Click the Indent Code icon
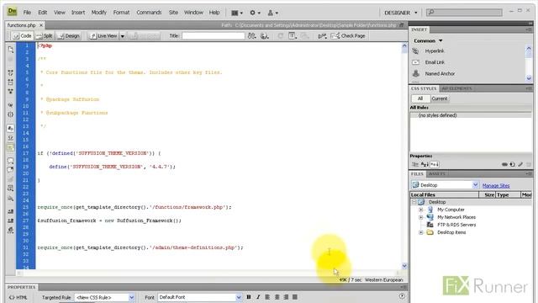 point(10,211)
